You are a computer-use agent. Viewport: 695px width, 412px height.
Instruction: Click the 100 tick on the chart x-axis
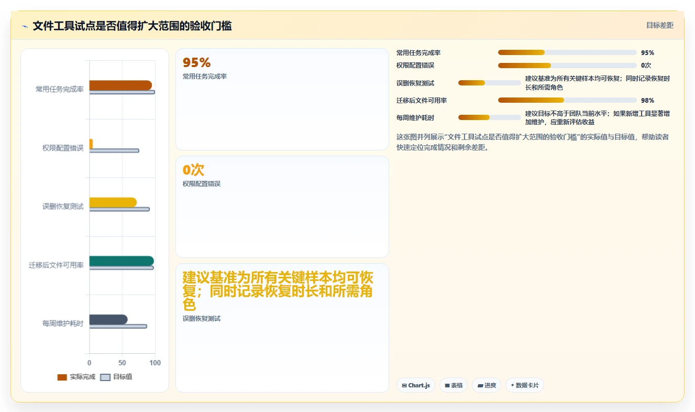[155, 363]
